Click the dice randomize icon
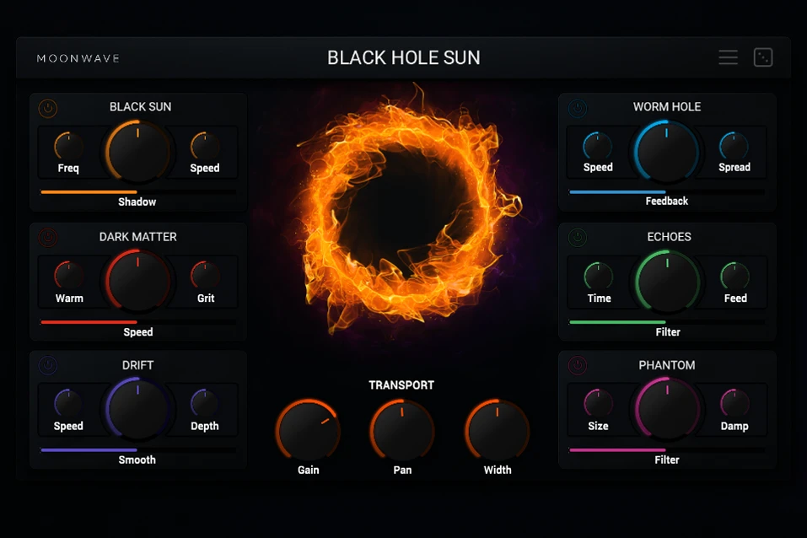Viewport: 807px width, 538px height. [x=763, y=57]
